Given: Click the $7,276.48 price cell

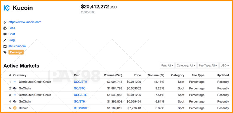Looking at the screenshot, I should [x=134, y=108].
